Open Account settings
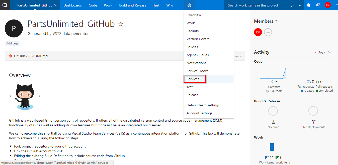338x165 pixels. (x=209, y=113)
